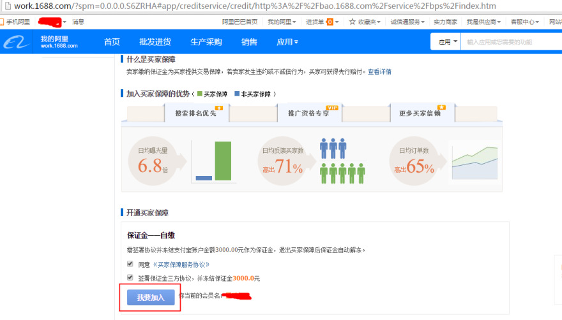Click the page icon in address bar
Image resolution: width=562 pixels, height=320 pixels.
tap(7, 6)
